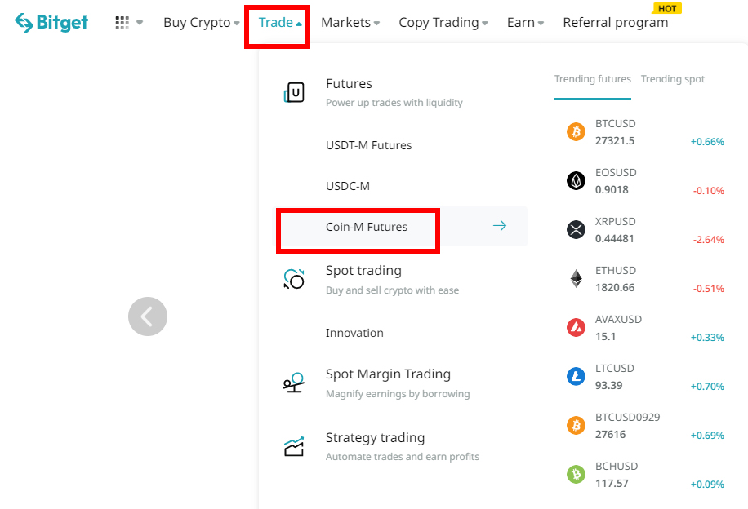The height and width of the screenshot is (509, 748).
Task: Open the Earn dropdown
Action: pyautogui.click(x=525, y=22)
